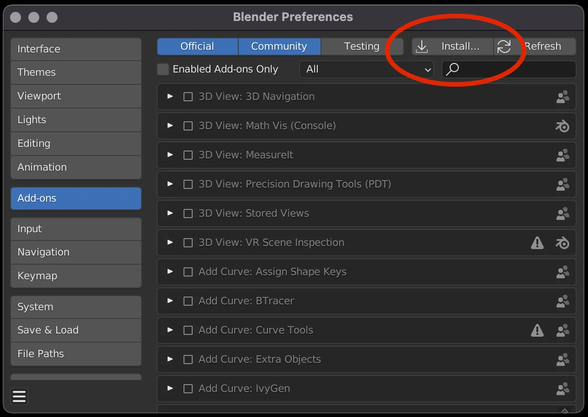Open the hamburger preferences menu
The height and width of the screenshot is (417, 588).
pyautogui.click(x=19, y=396)
